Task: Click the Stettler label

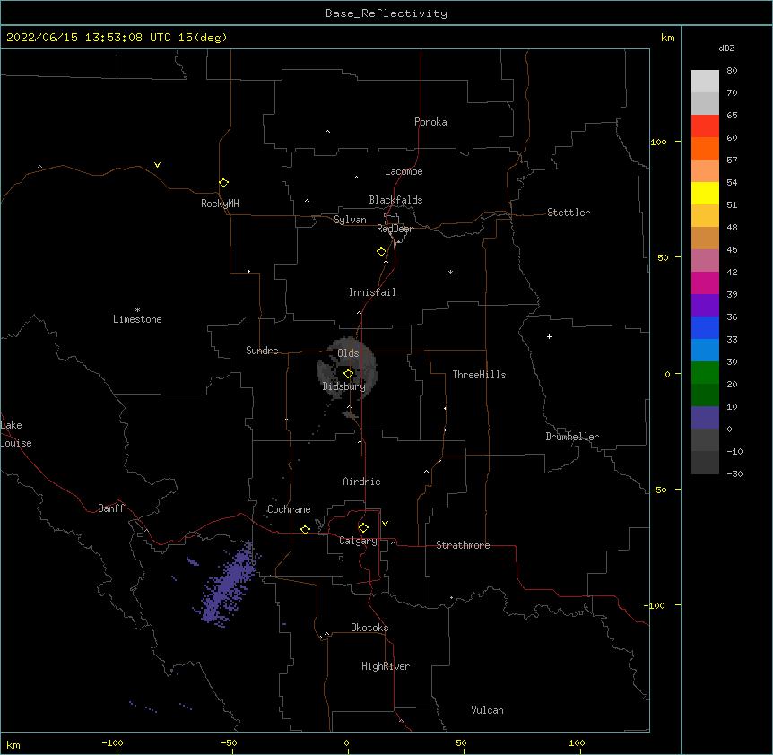Action: point(569,213)
